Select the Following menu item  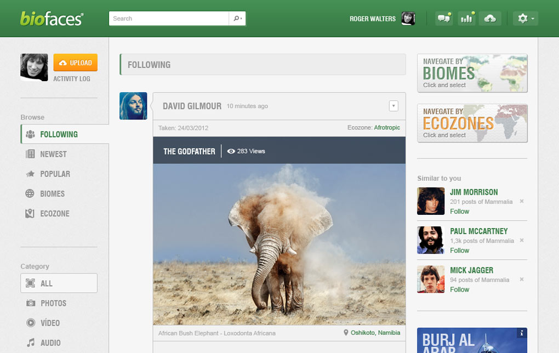pyautogui.click(x=65, y=134)
